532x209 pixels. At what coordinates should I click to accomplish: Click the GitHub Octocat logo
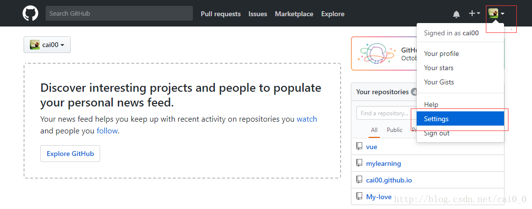coord(30,14)
